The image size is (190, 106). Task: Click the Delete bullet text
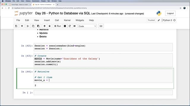pyautogui.click(x=43, y=37)
